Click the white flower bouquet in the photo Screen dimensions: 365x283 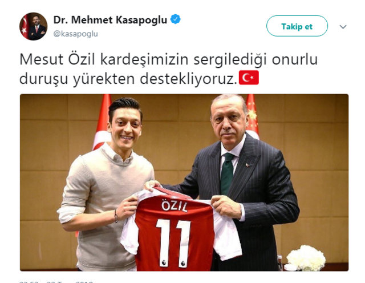(306, 258)
